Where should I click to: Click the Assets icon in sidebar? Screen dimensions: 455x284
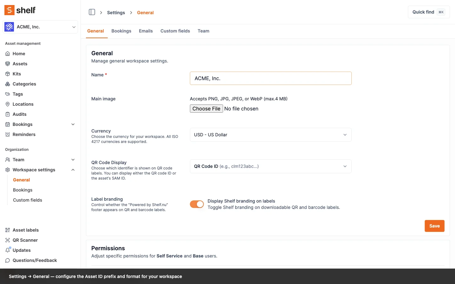(x=8, y=64)
